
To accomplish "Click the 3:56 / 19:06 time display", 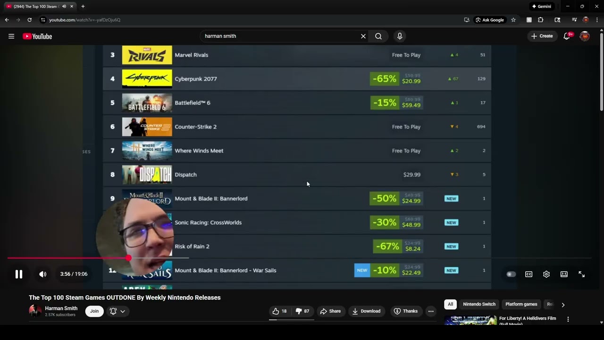I will tap(74, 274).
